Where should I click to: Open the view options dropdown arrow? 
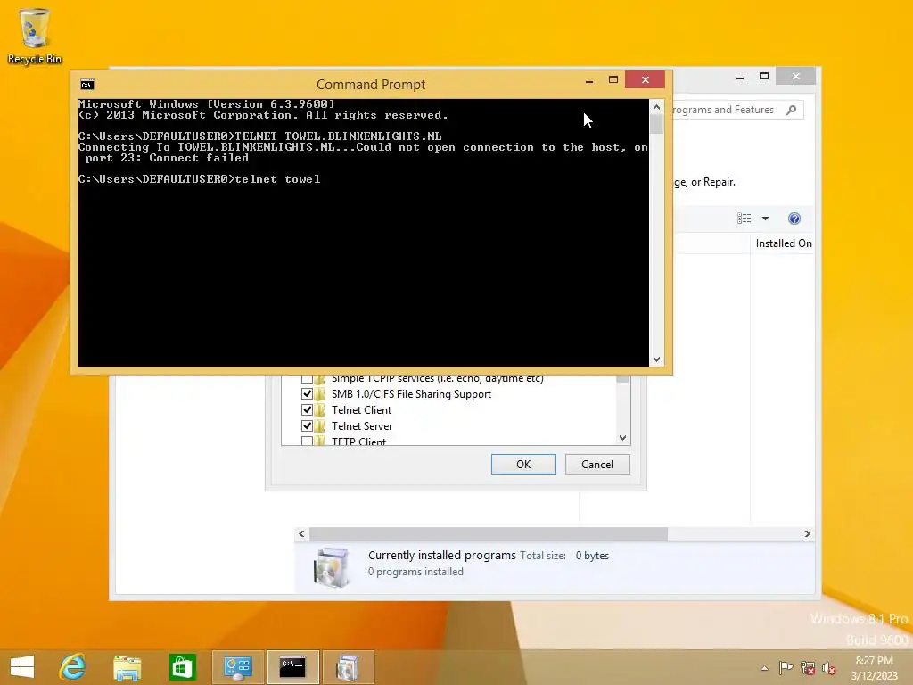pyautogui.click(x=765, y=219)
